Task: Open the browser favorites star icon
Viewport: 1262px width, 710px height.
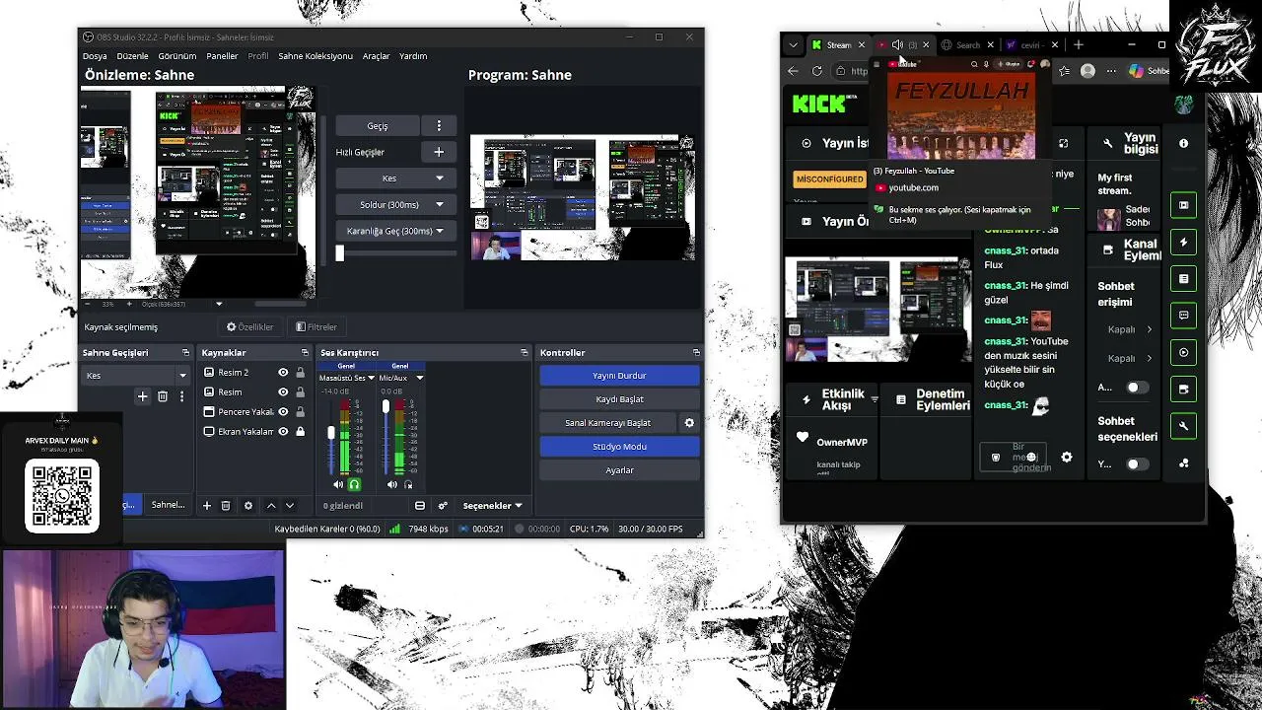Action: (x=1064, y=71)
